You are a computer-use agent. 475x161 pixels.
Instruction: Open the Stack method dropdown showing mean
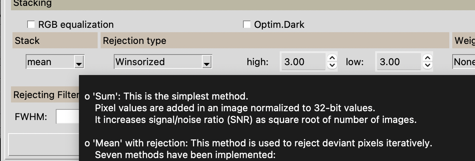click(55, 62)
